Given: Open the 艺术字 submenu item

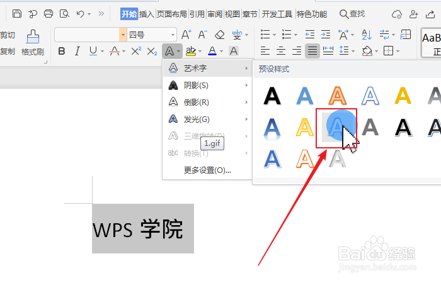Looking at the screenshot, I should pyautogui.click(x=207, y=68).
